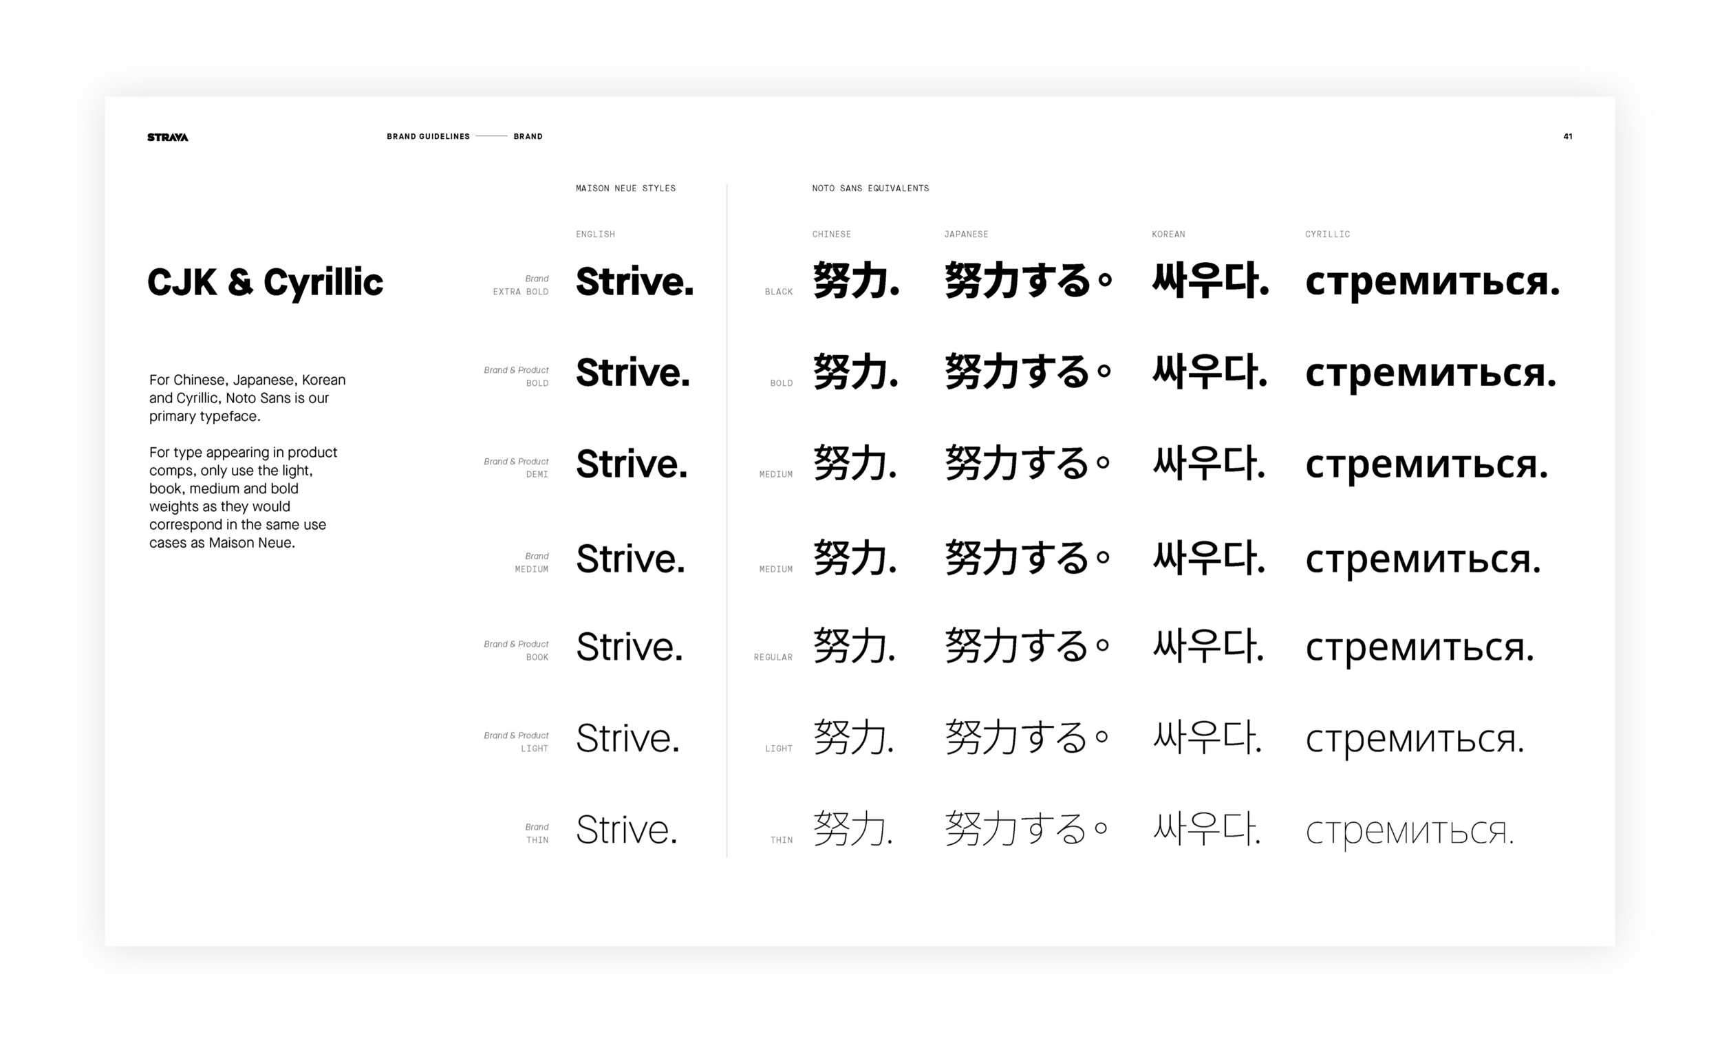The image size is (1720, 1043).
Task: Click the Black weight Cyrillic sample
Action: [1432, 283]
